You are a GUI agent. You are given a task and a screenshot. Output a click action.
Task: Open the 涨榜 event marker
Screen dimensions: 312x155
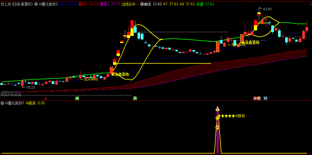[257, 98]
